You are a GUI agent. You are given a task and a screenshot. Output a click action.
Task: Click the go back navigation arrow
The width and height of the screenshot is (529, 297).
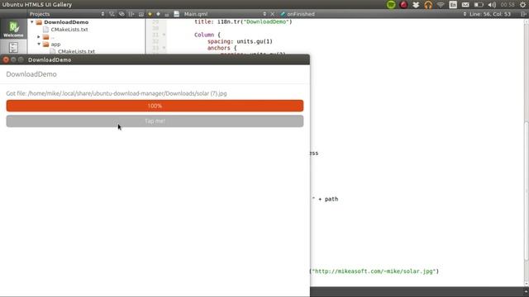(x=150, y=14)
